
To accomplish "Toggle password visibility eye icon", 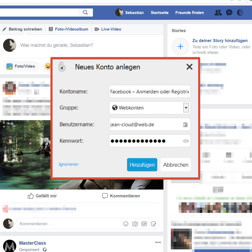I will tap(186, 141).
